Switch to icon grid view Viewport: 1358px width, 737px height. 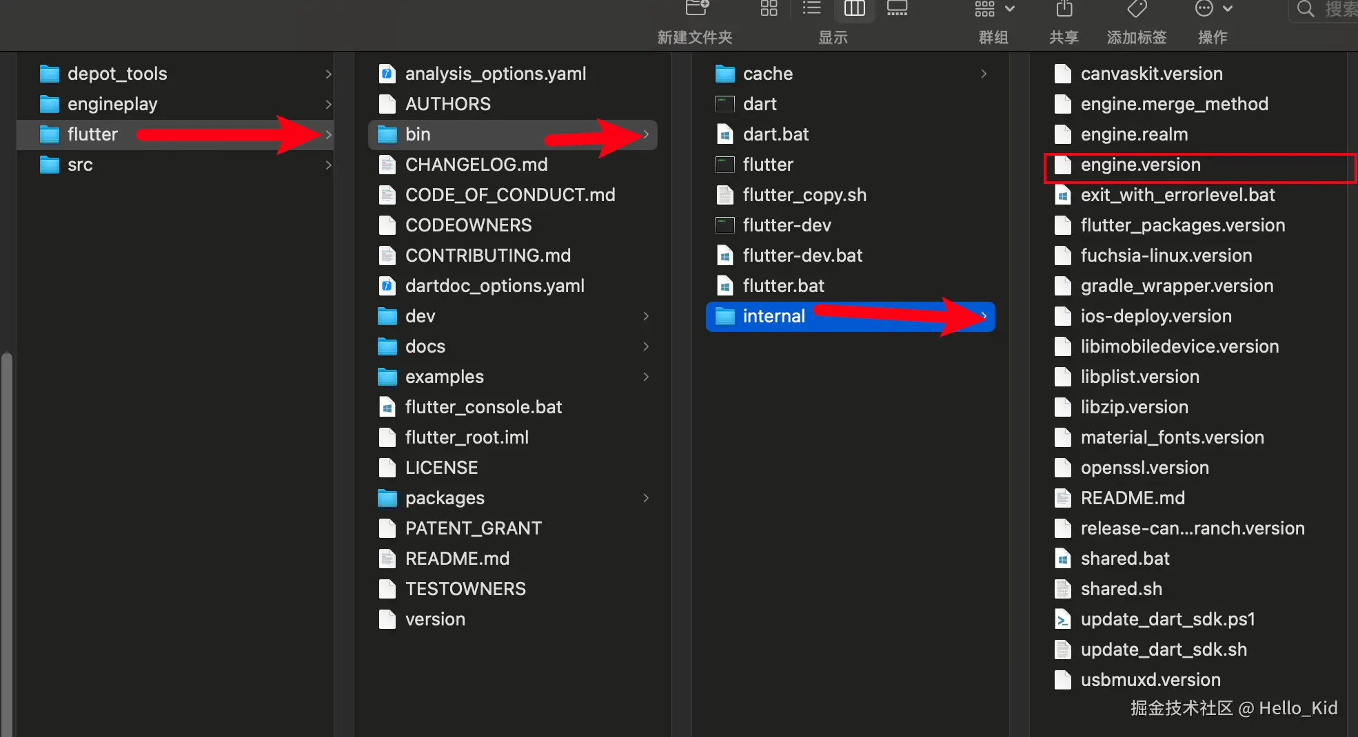[769, 8]
